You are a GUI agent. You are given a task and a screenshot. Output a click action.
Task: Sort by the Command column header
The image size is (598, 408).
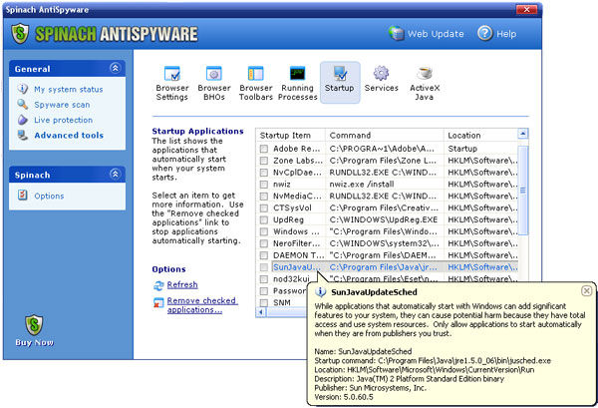tap(385, 135)
